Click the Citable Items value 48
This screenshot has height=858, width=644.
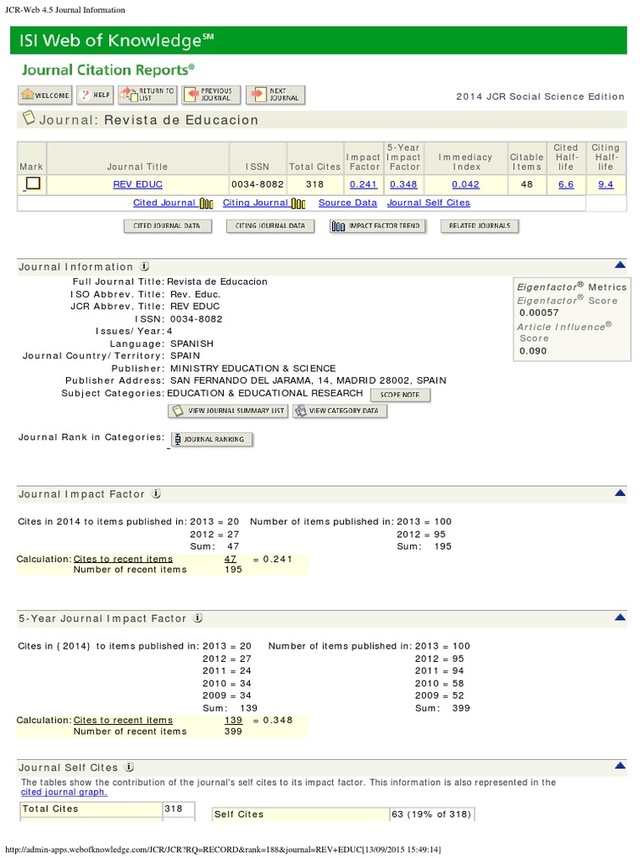click(x=527, y=185)
